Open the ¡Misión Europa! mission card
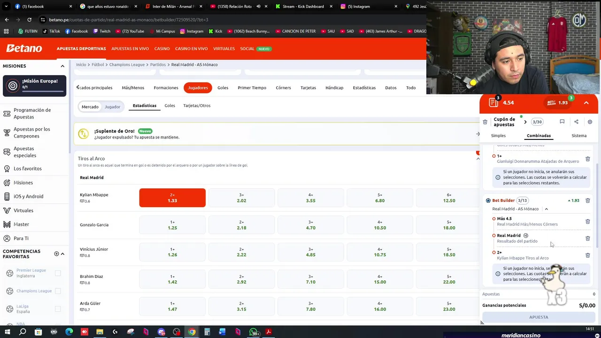 point(34,85)
